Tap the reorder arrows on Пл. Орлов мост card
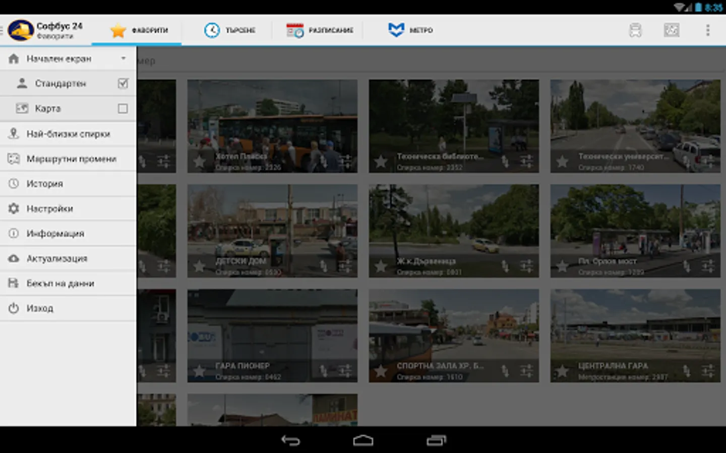 pyautogui.click(x=687, y=266)
